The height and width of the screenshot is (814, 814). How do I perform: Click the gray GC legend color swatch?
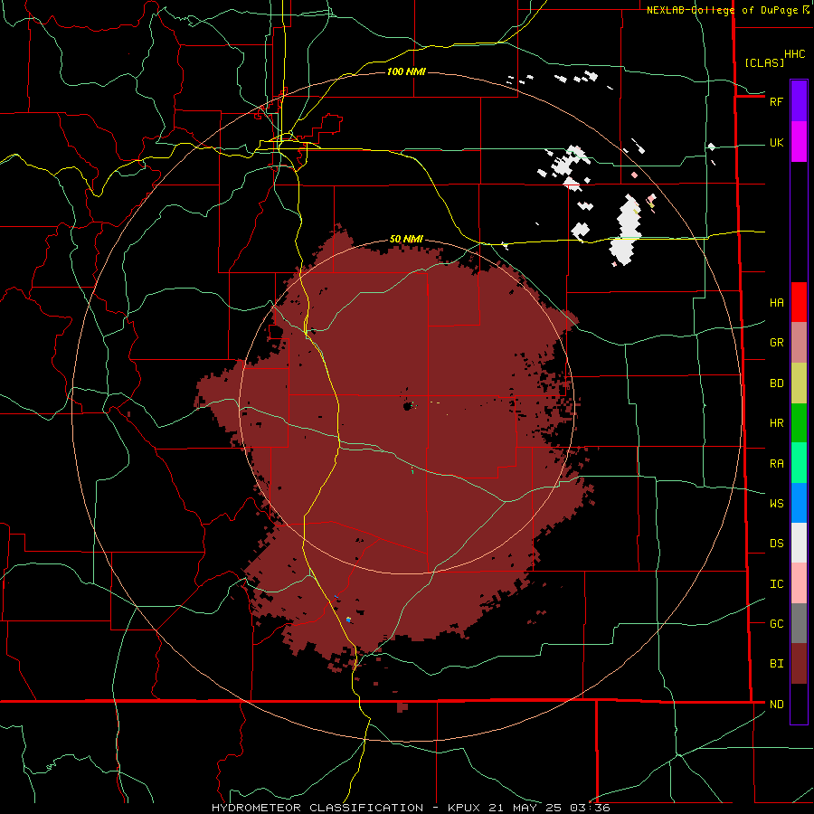799,623
